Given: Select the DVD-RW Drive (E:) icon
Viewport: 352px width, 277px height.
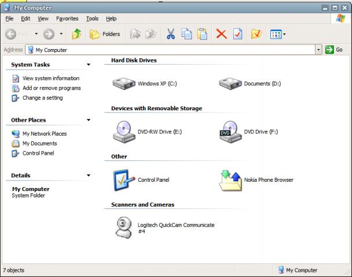Looking at the screenshot, I should 124,132.
